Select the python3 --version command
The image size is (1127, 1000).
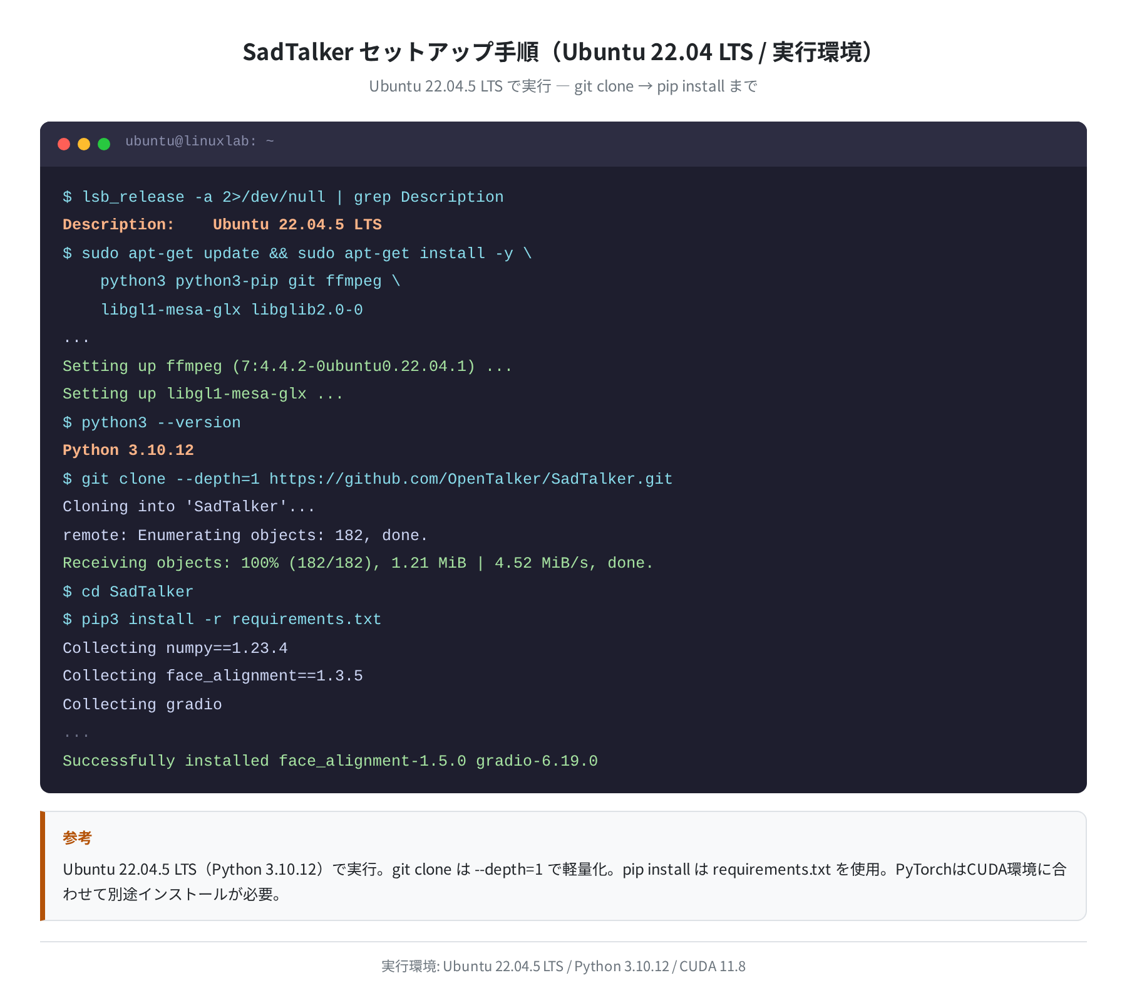coord(152,422)
